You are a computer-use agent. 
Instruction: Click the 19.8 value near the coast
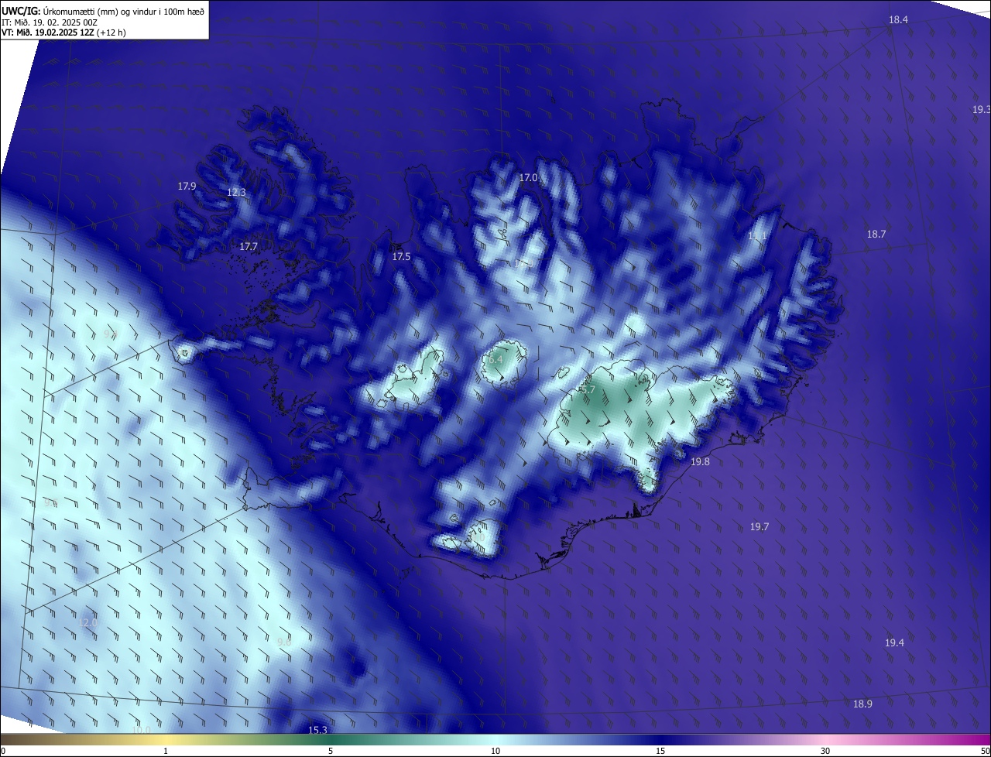(700, 462)
